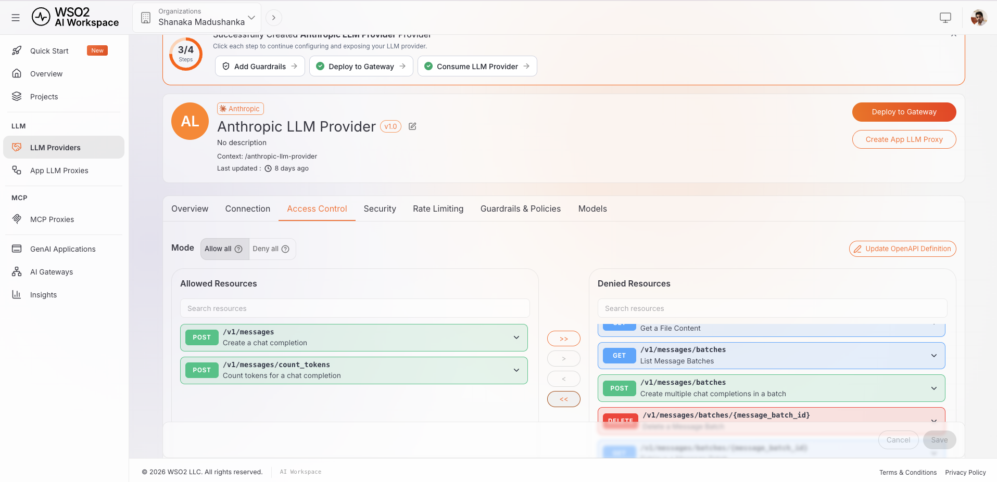
Task: Open Projects in the sidebar
Action: tap(64, 97)
